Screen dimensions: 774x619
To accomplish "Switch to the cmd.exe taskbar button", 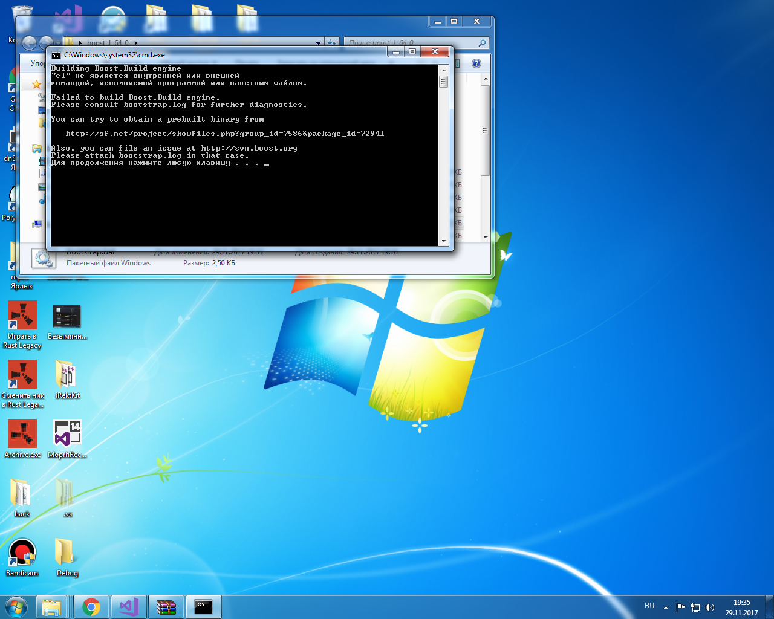I will (x=203, y=607).
